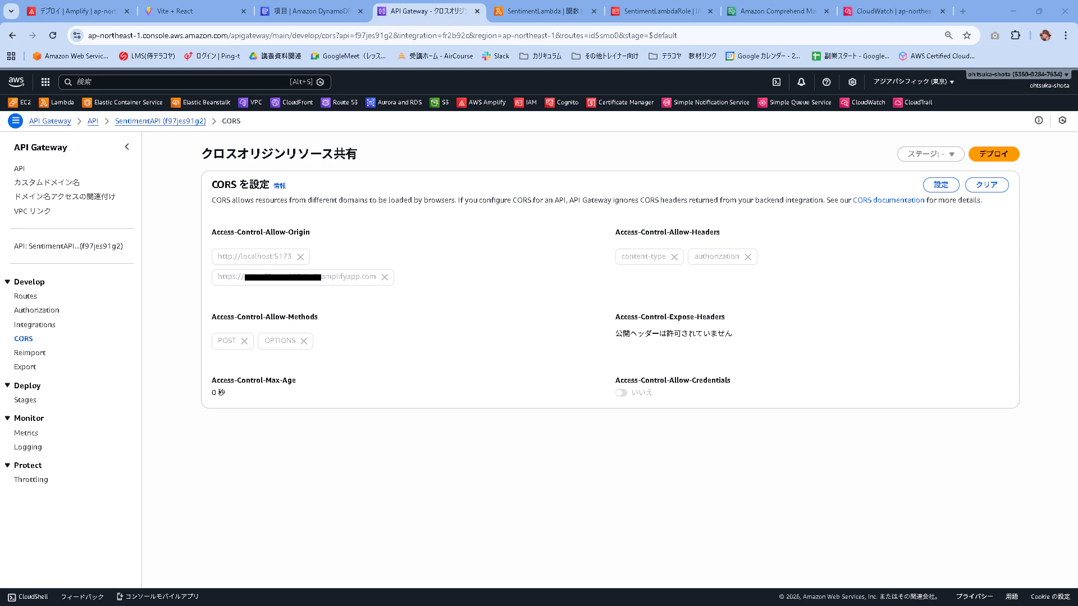Open the CORS documentation link

888,200
